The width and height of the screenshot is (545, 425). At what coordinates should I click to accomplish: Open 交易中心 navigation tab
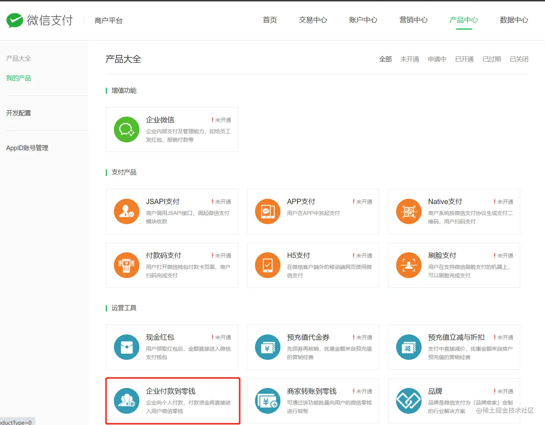pyautogui.click(x=313, y=20)
